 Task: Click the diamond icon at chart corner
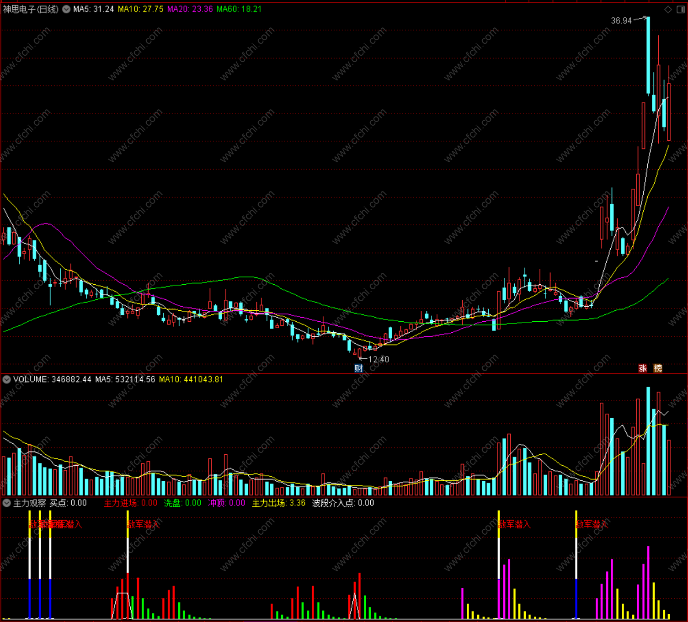tap(668, 9)
